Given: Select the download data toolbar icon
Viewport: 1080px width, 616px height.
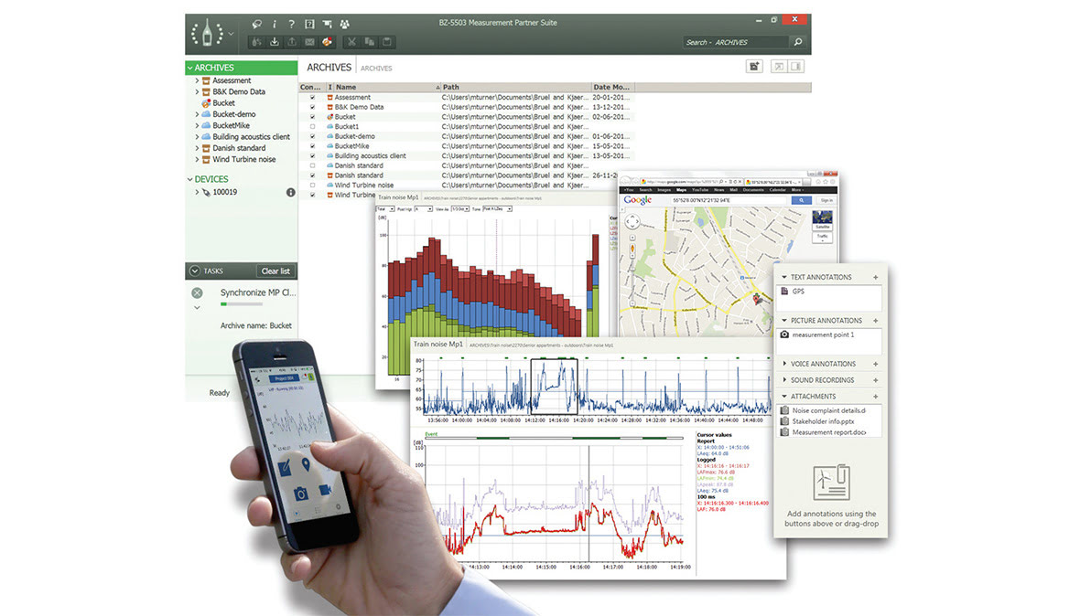Looking at the screenshot, I should pos(274,41).
